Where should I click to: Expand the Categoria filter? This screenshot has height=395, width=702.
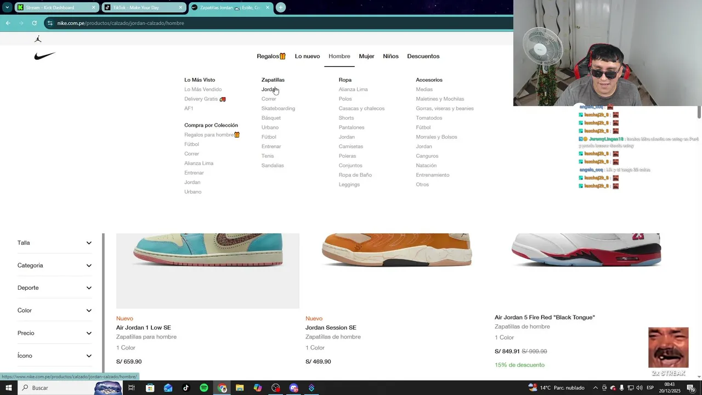[54, 266]
